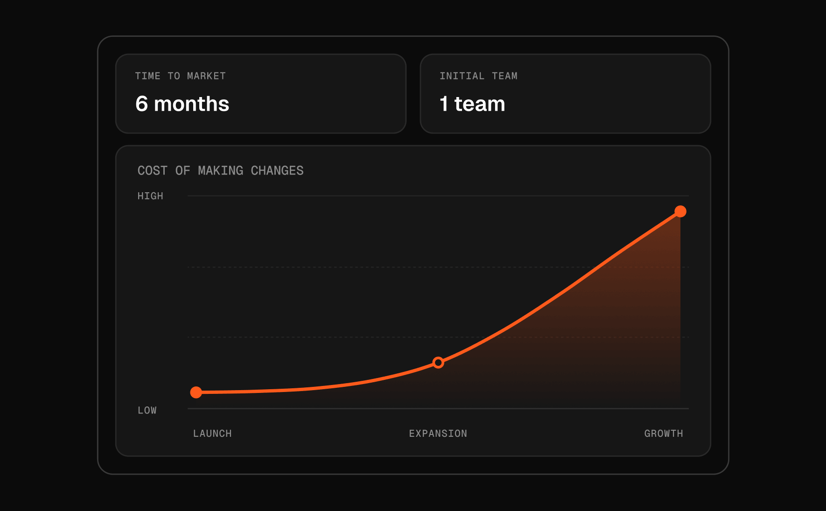Viewport: 826px width, 511px height.
Task: Click the "INITIAL TEAM" label
Action: pos(478,76)
